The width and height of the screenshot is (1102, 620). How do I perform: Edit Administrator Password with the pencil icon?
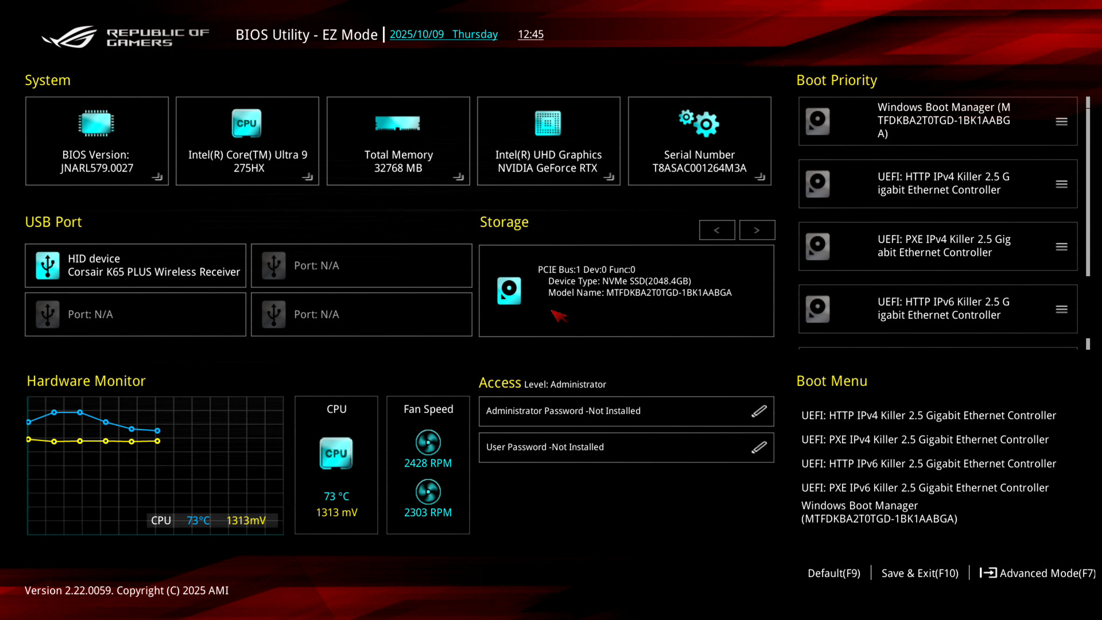(x=759, y=411)
